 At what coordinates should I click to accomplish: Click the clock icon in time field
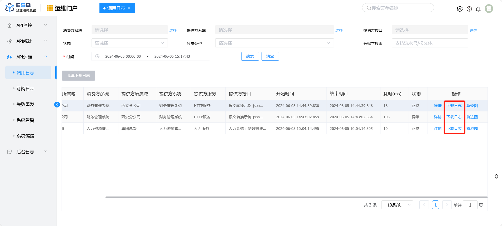(x=97, y=56)
